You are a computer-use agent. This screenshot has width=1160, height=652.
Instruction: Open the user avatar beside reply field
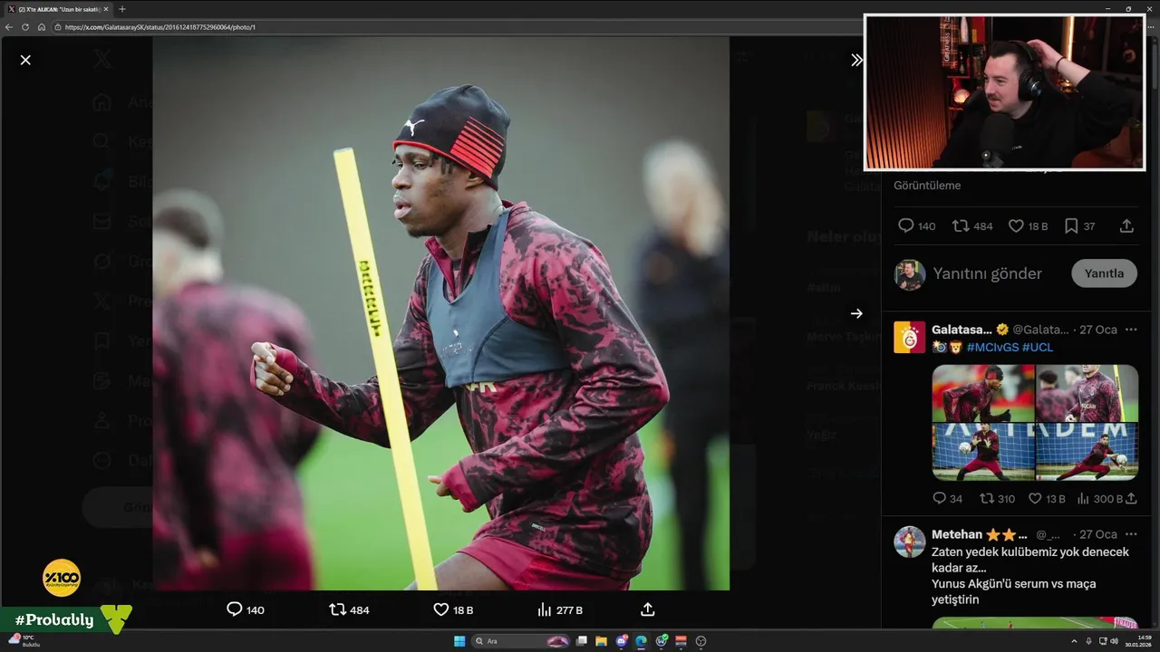910,274
